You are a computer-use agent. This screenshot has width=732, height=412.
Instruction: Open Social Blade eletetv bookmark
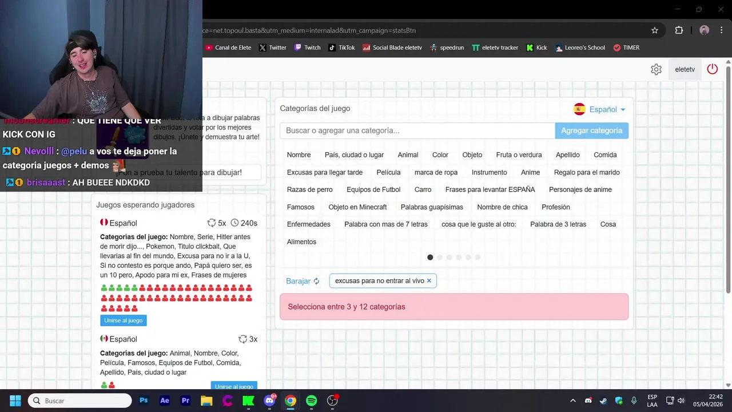coord(392,47)
